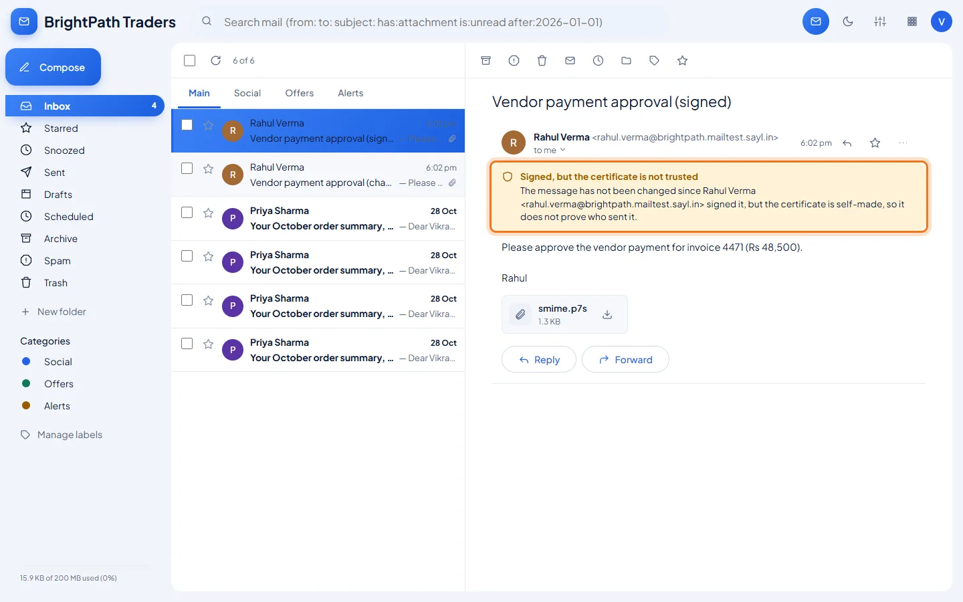The width and height of the screenshot is (963, 602).
Task: Check the 'Vendor payment approval (cha...' email checkbox
Action: pos(187,169)
